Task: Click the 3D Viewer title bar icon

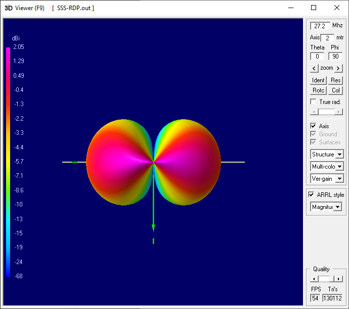Action: pyautogui.click(x=8, y=8)
